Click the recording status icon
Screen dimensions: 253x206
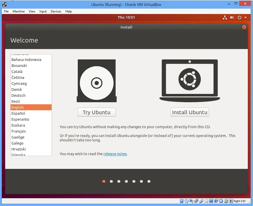tap(216, 201)
